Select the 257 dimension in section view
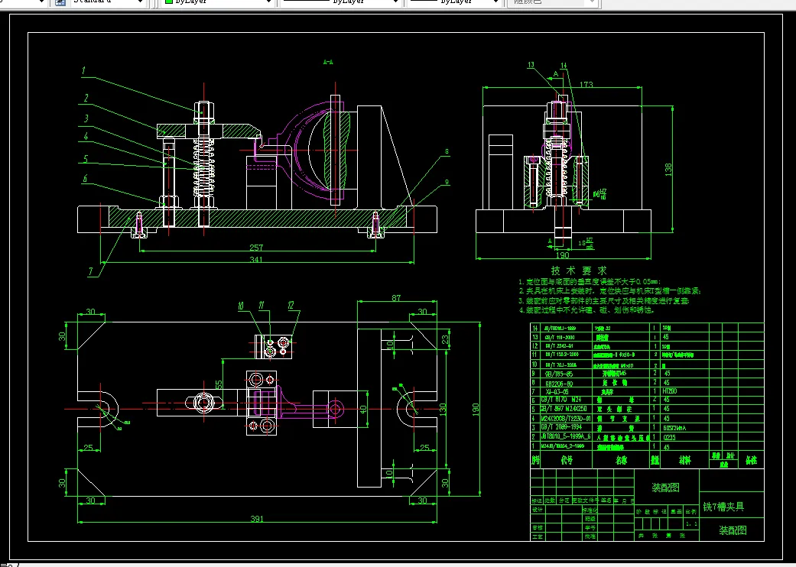 [x=256, y=248]
